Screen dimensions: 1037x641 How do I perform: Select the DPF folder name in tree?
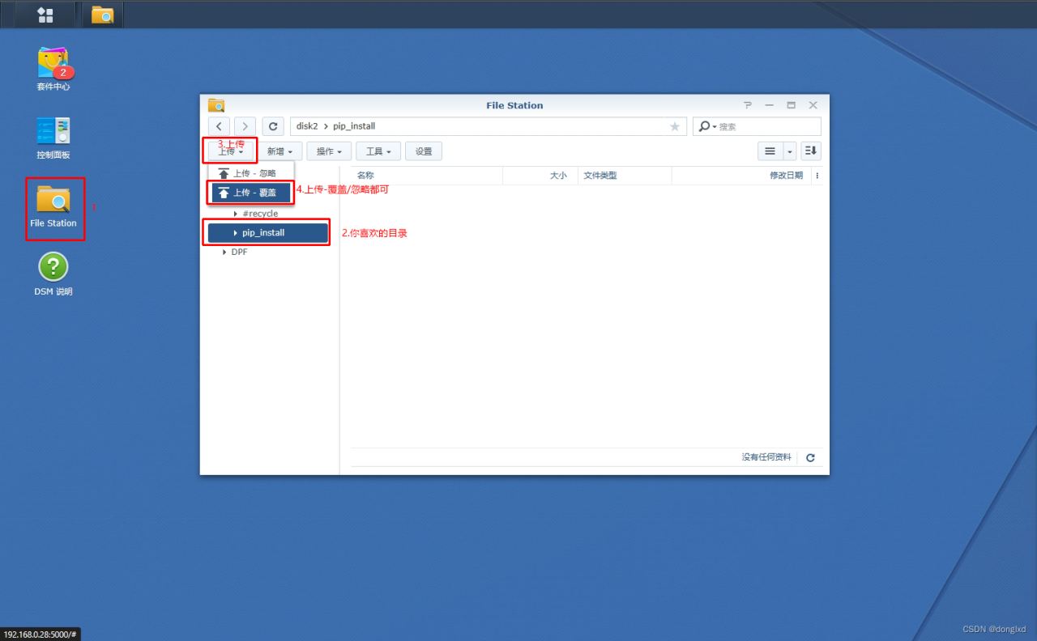click(239, 253)
